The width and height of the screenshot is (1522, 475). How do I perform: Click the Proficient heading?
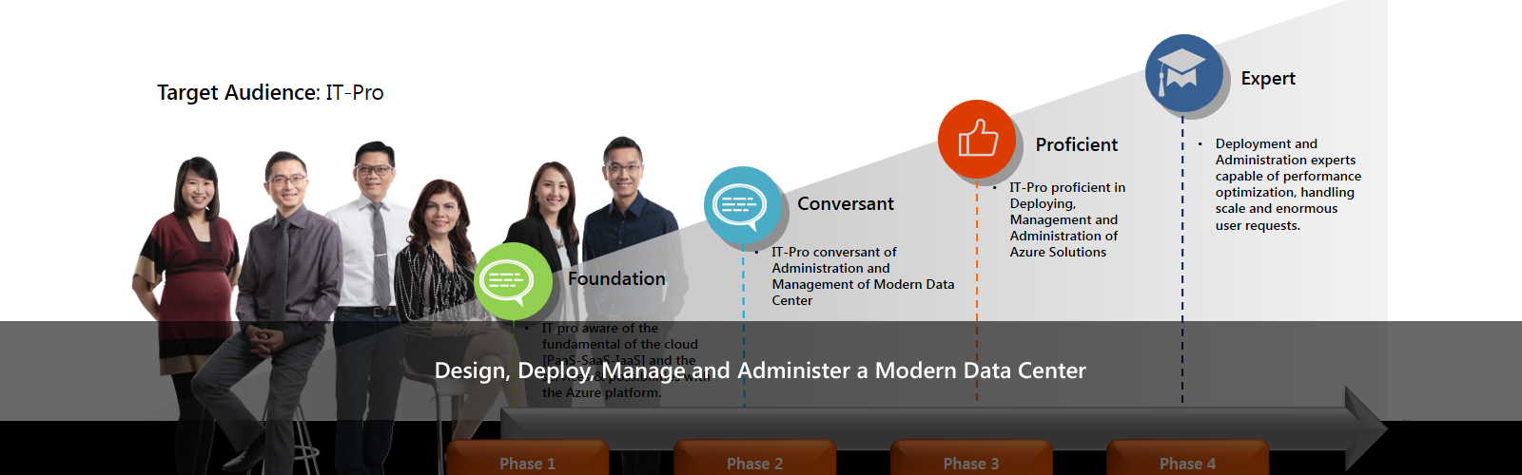(x=1077, y=144)
